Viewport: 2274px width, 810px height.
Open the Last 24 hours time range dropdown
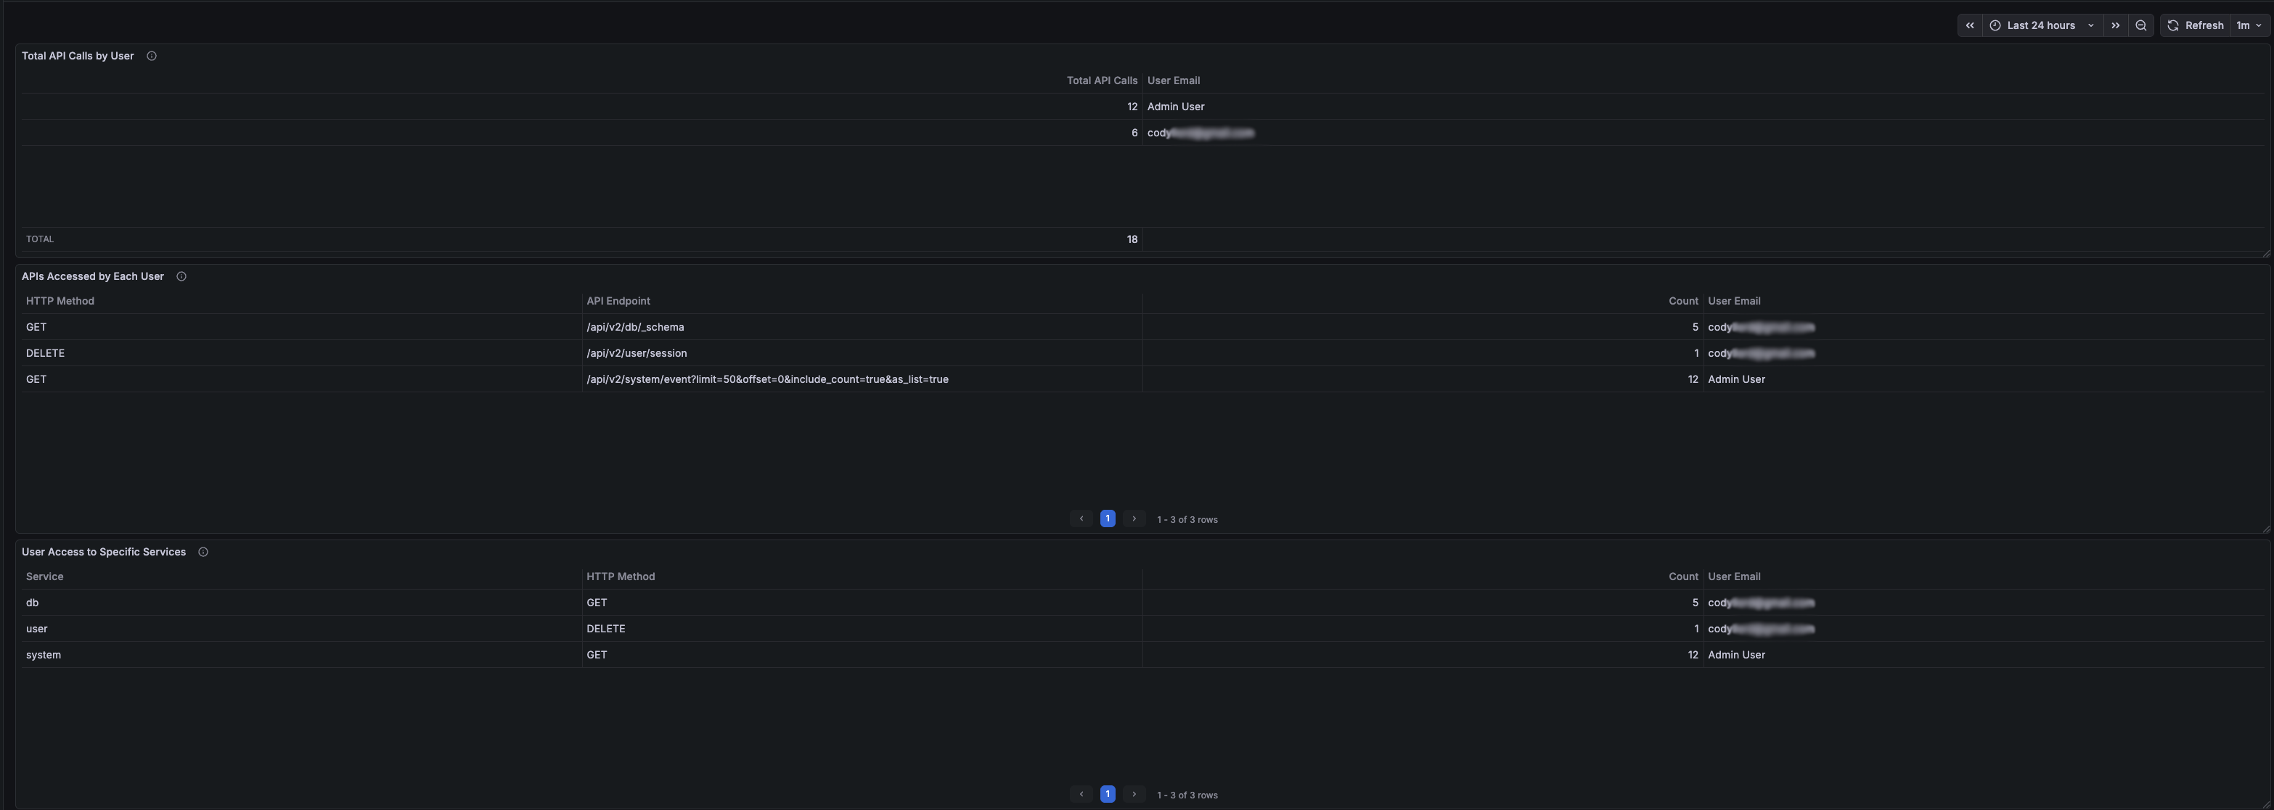(2041, 25)
